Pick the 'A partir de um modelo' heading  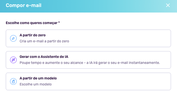[x=38, y=78]
